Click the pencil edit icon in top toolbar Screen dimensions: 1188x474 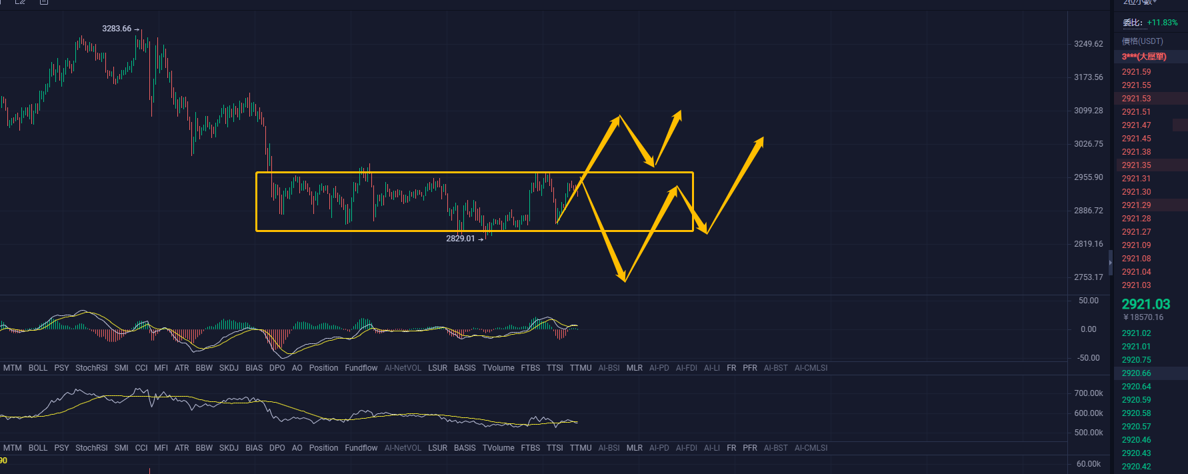point(20,2)
